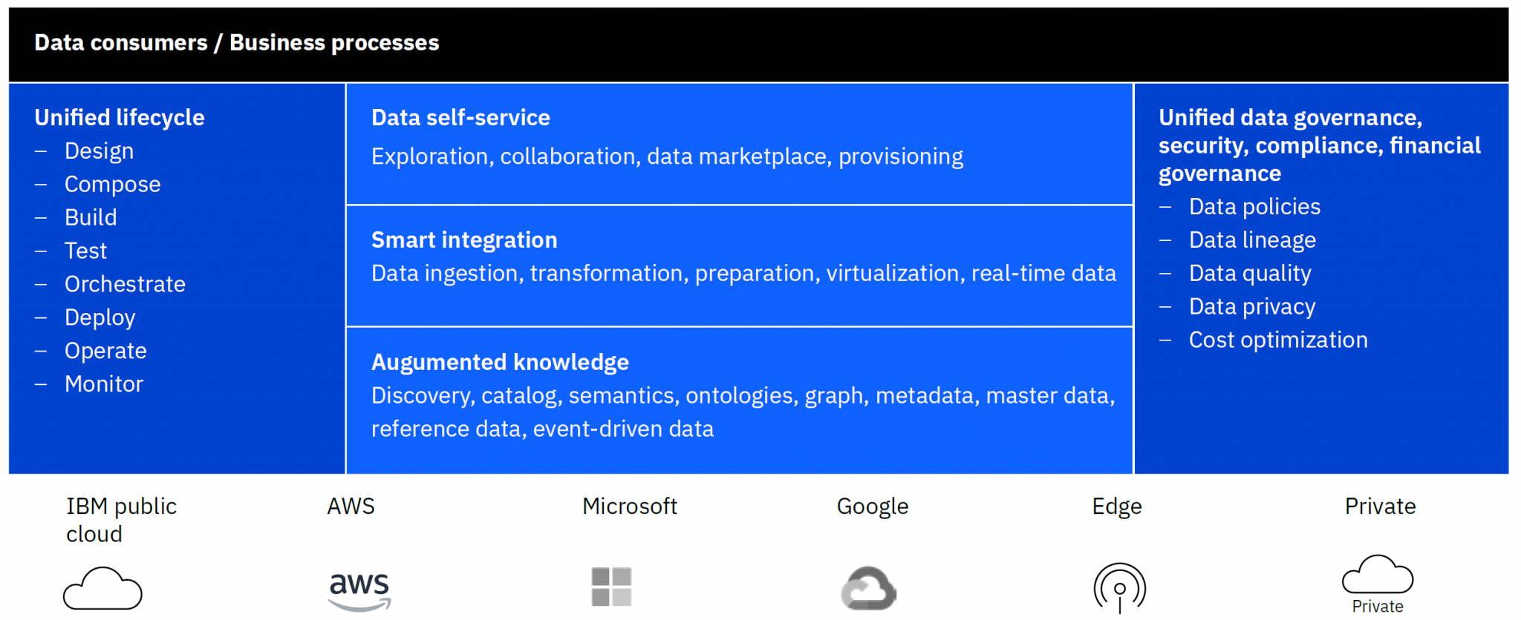
Task: Click the Microsoft windows logo icon
Action: [x=611, y=587]
